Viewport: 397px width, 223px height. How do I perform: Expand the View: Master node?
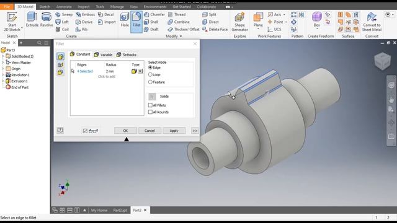click(x=2, y=62)
